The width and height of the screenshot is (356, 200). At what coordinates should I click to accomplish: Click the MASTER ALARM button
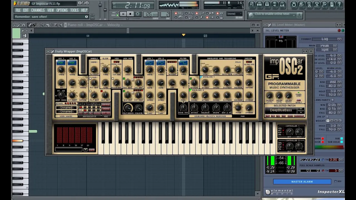(302, 182)
